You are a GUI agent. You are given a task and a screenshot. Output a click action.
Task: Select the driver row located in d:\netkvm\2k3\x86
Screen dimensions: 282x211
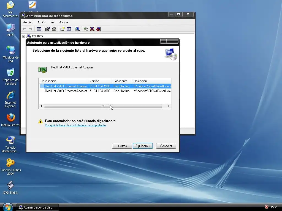pos(105,91)
